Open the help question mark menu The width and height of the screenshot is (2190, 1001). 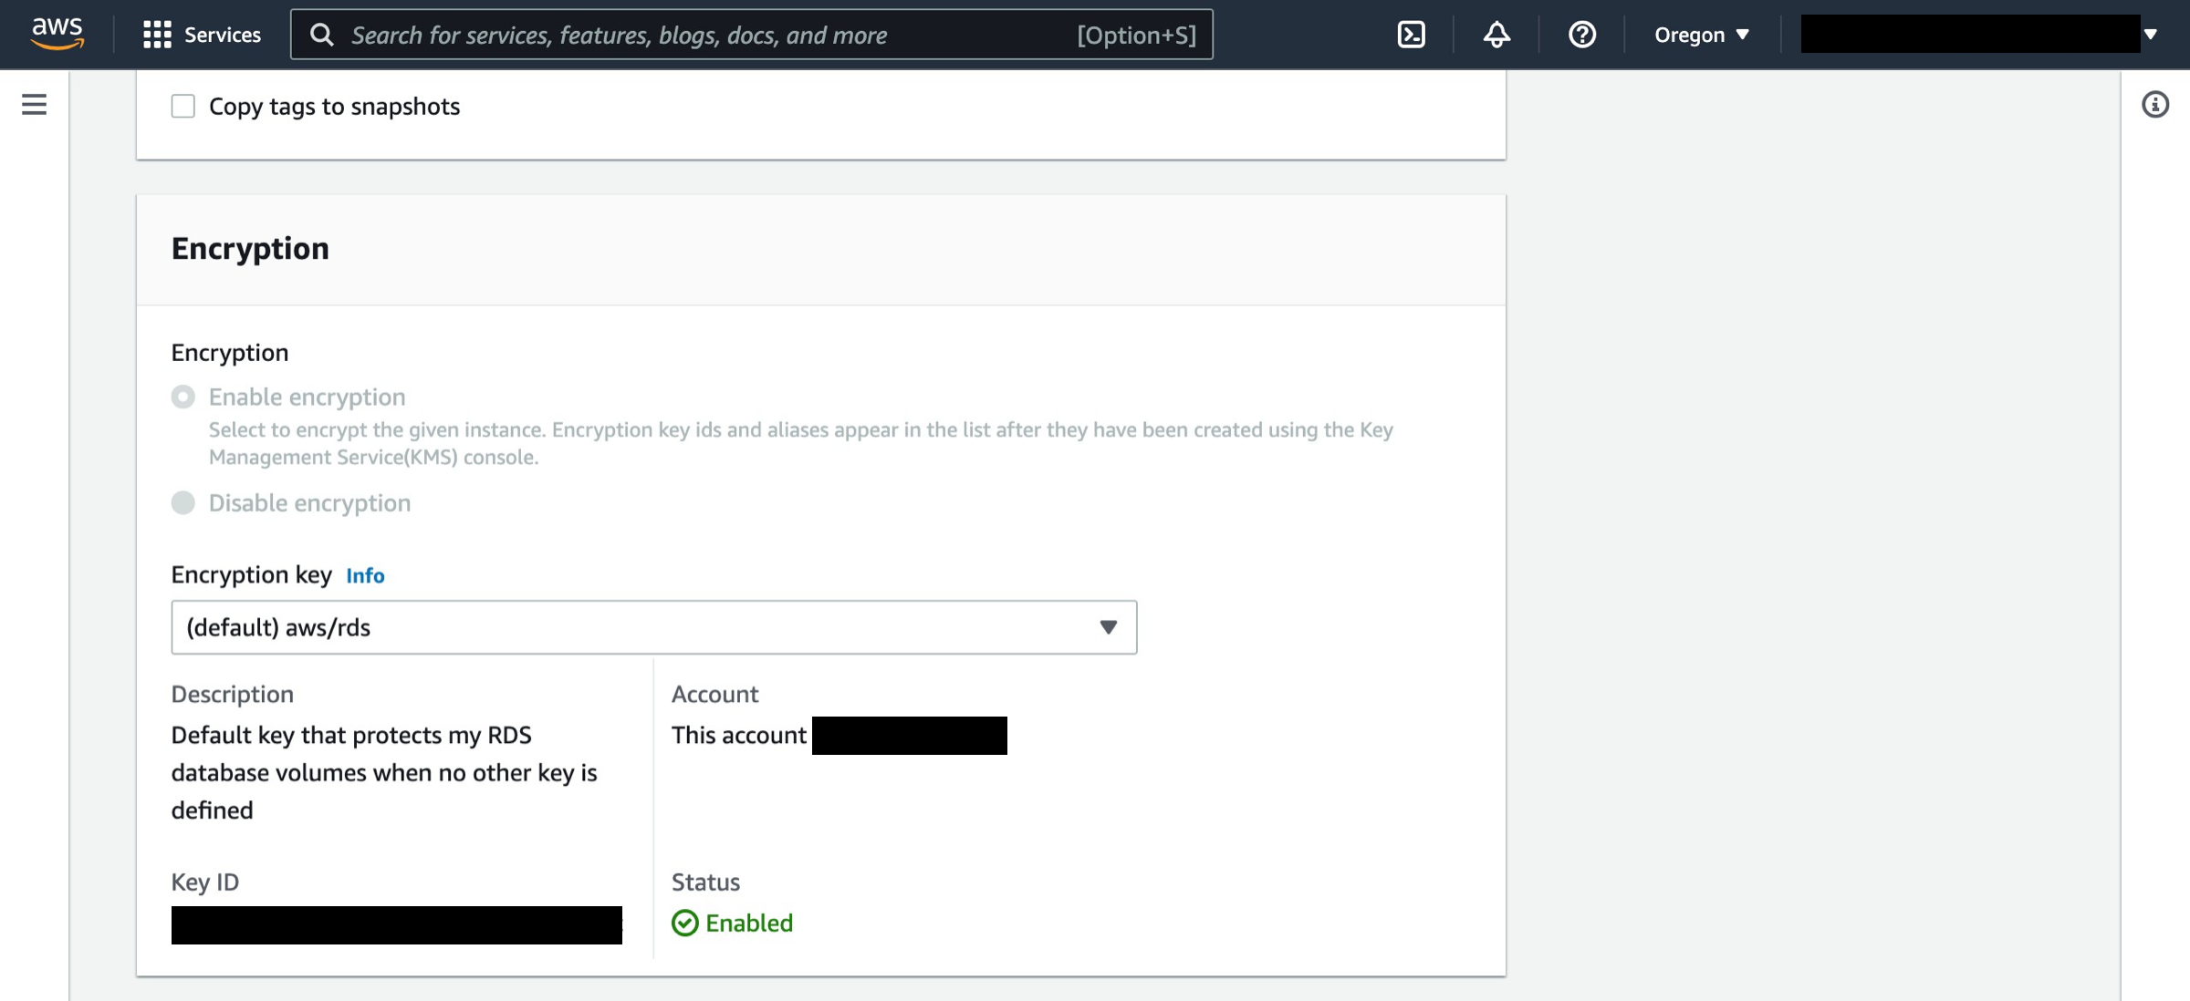coord(1581,35)
